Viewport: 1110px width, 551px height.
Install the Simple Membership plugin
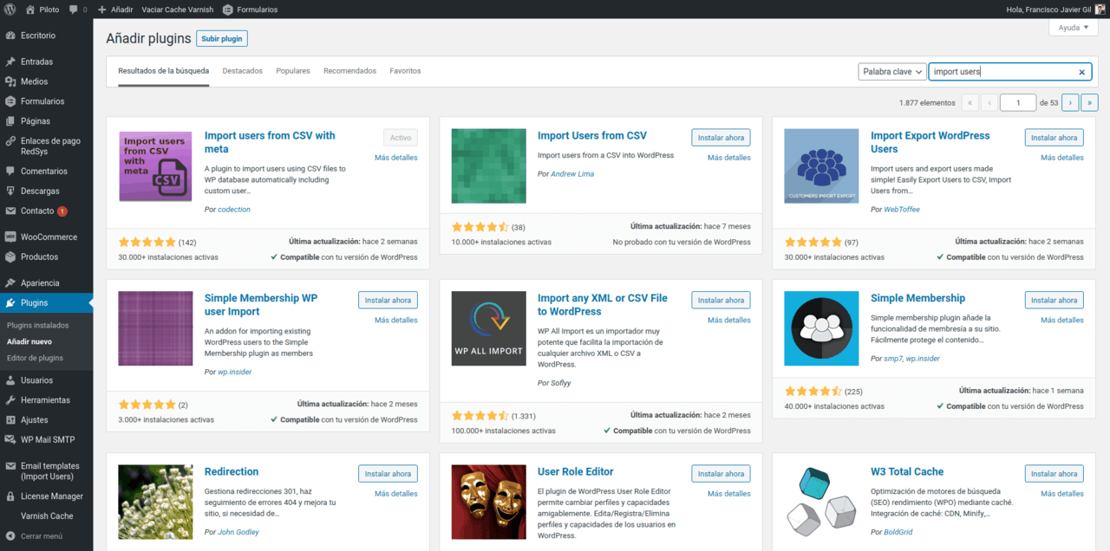click(1054, 300)
